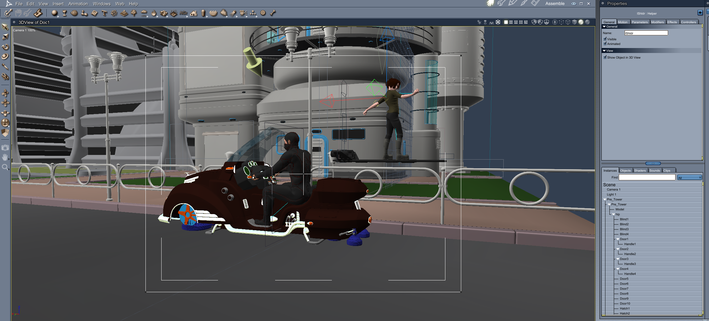This screenshot has width=709, height=321.
Task: Uncheck the Animated checkbox
Action: [605, 44]
